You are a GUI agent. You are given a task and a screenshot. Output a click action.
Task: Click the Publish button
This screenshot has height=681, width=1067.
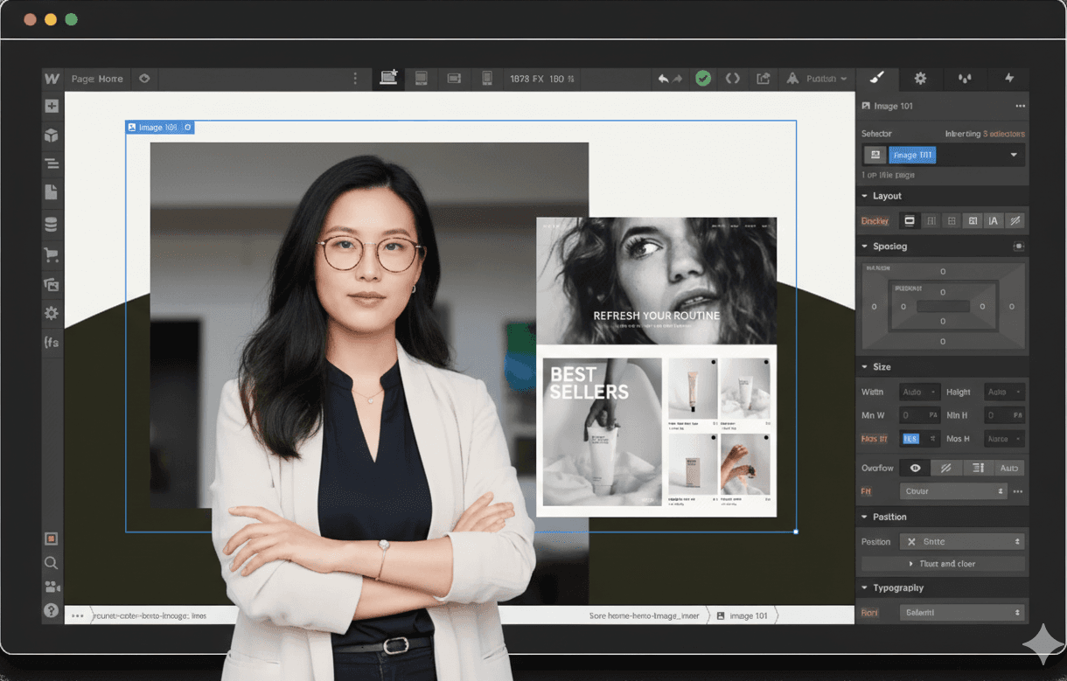click(818, 79)
